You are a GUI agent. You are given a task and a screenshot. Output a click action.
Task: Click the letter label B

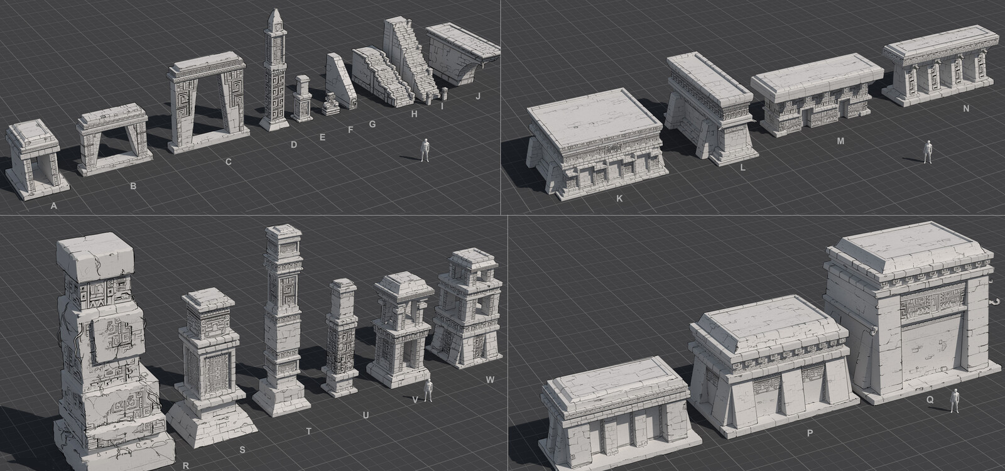(x=133, y=185)
